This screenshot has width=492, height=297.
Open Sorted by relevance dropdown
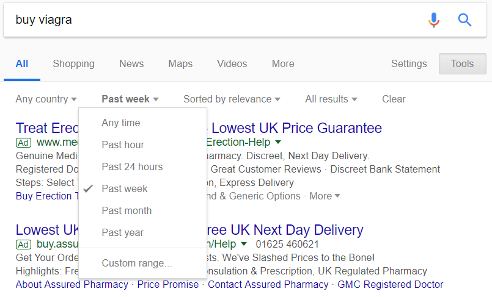click(232, 99)
